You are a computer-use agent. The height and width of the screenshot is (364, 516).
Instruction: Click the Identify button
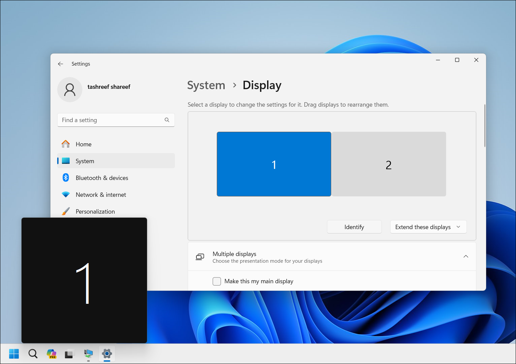coord(354,227)
